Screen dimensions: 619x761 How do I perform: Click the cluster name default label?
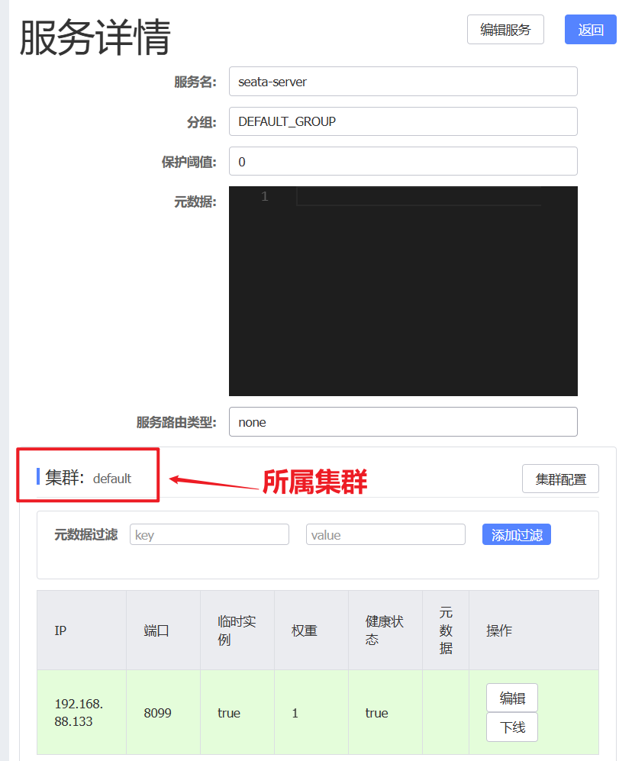click(112, 479)
